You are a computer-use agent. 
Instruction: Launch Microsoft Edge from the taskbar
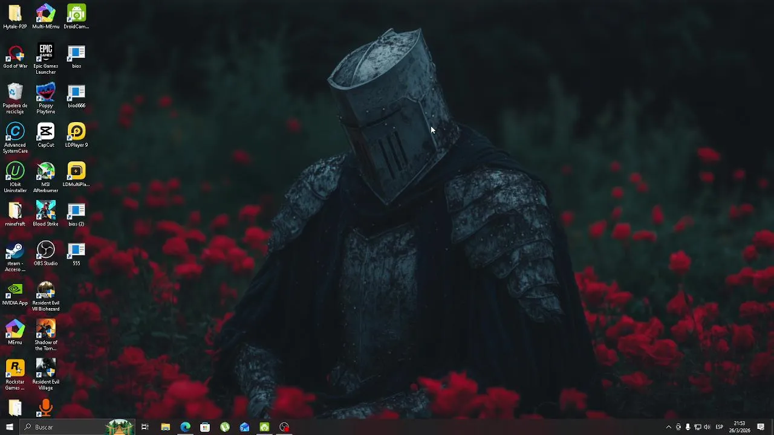[185, 427]
